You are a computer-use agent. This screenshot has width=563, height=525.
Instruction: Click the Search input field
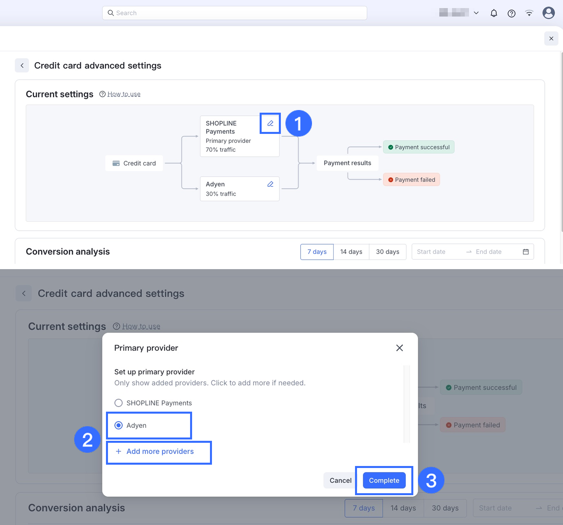(234, 13)
